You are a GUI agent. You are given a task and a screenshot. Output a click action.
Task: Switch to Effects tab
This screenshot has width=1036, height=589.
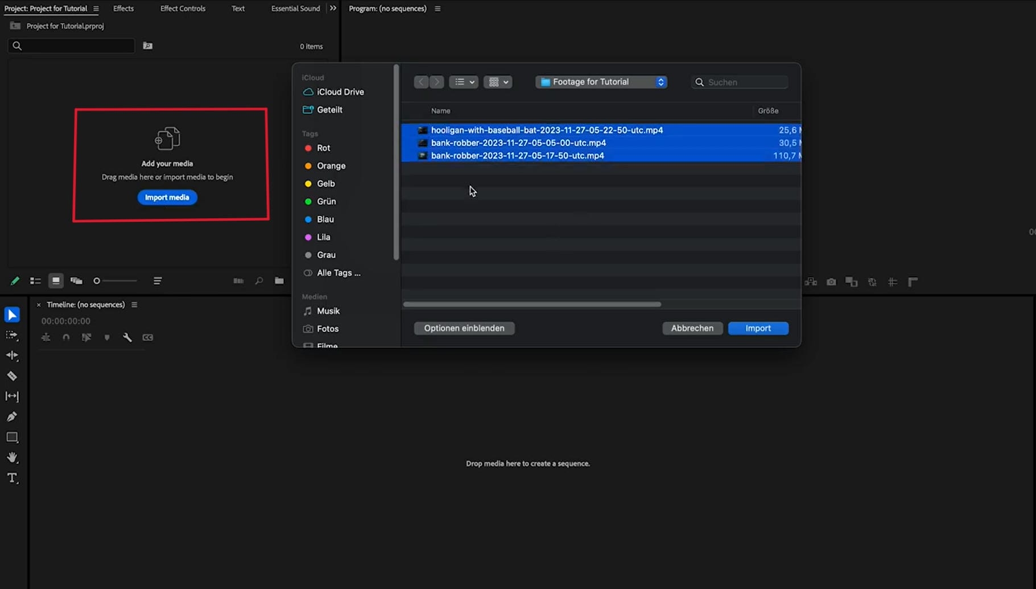click(x=123, y=9)
